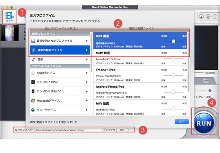Click the add Video icon (ビデオ)
Viewport: 220px width, 153px height.
tap(9, 17)
